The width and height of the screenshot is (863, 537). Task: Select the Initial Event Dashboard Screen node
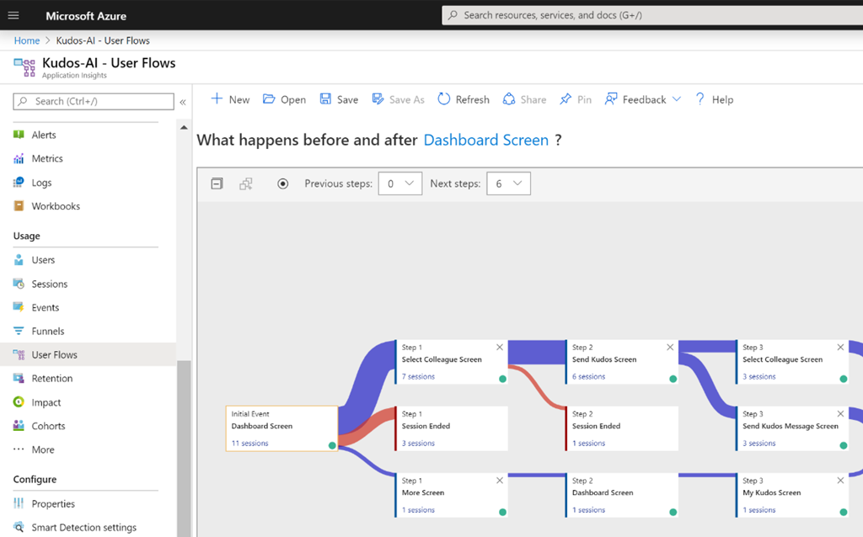[x=281, y=428]
